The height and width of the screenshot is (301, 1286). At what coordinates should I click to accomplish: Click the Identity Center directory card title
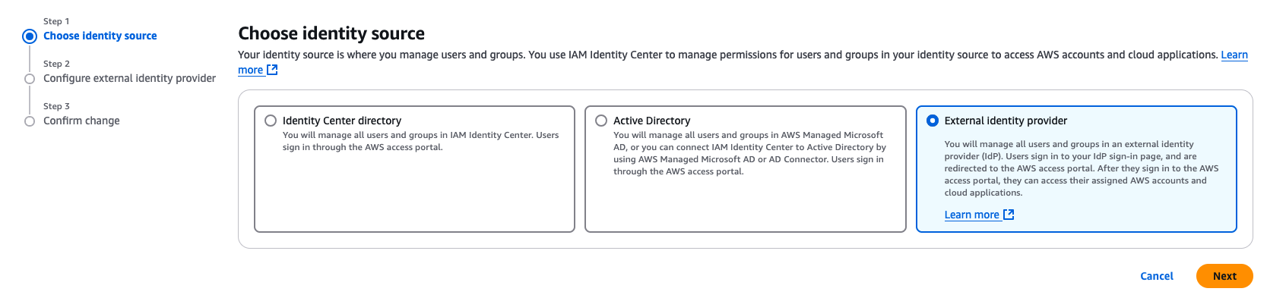[x=342, y=121]
